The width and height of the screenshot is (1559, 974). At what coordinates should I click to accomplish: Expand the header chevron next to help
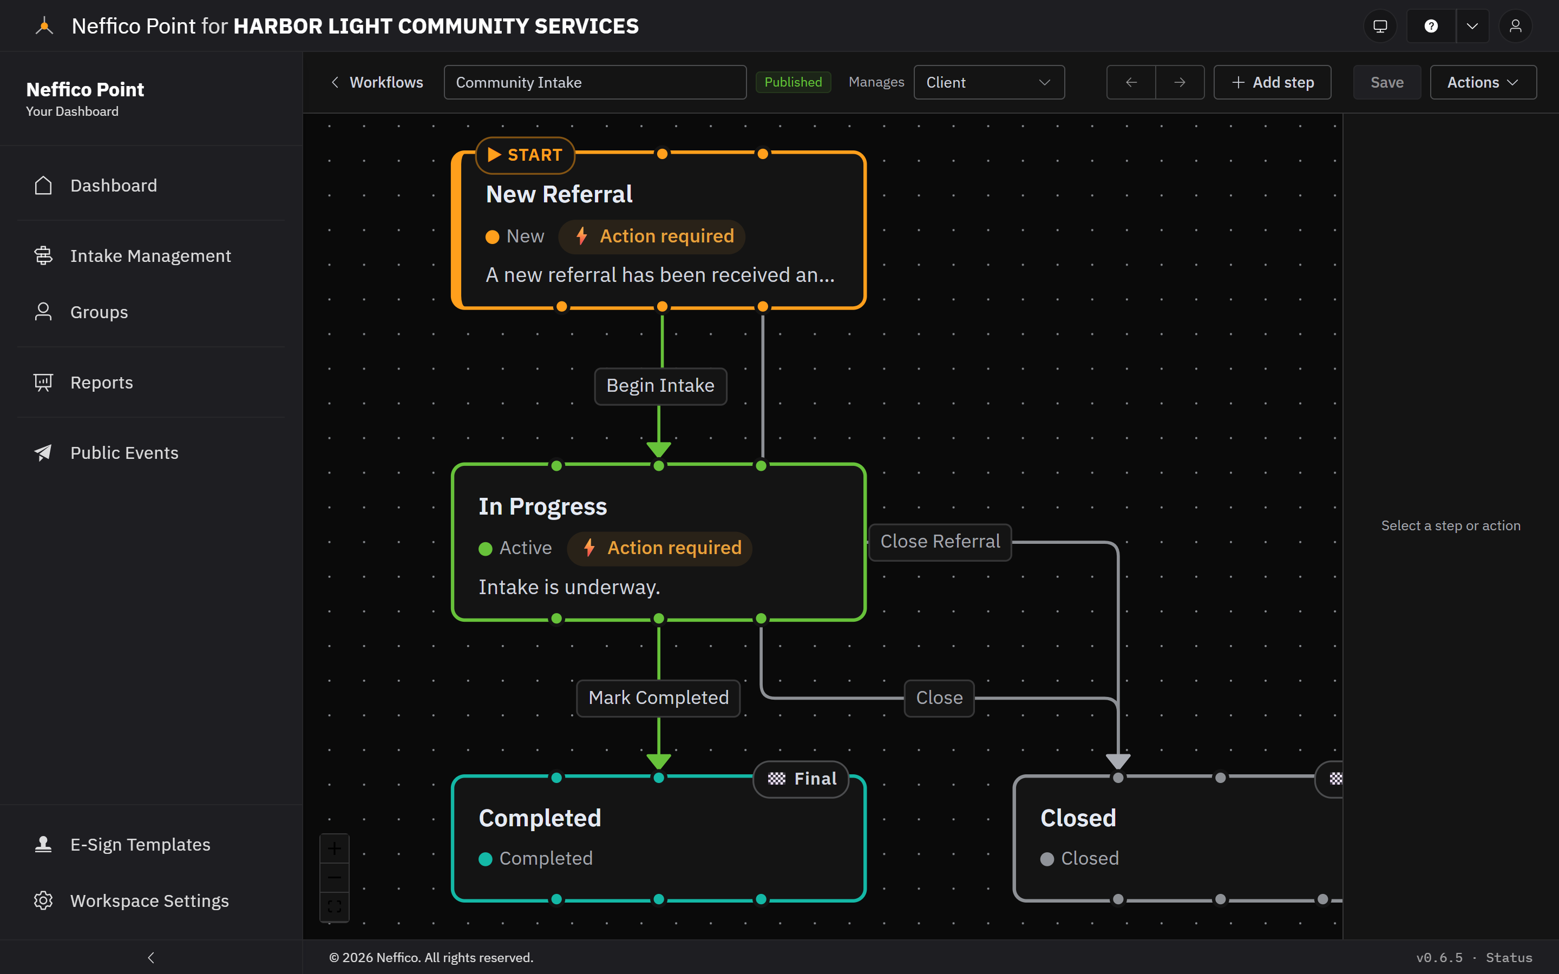(1472, 27)
